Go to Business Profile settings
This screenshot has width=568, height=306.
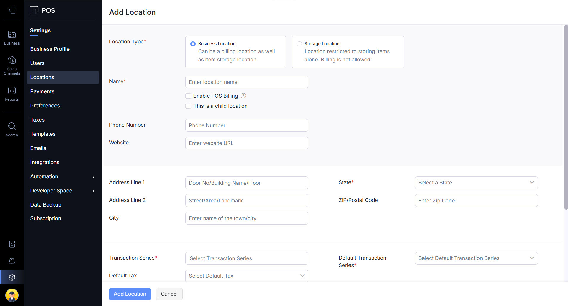[50, 49]
